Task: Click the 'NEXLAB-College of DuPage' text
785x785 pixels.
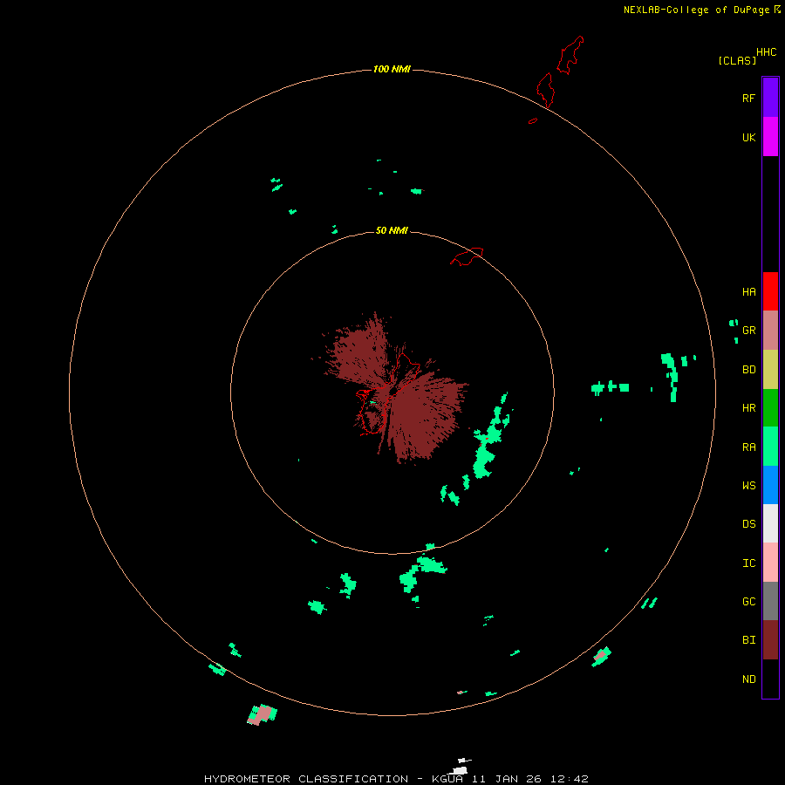Action: coord(696,10)
